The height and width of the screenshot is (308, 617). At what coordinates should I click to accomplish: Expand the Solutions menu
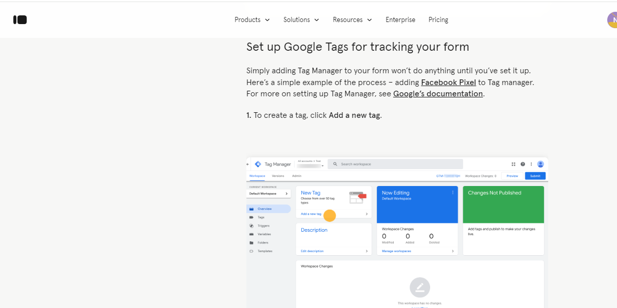click(x=301, y=19)
